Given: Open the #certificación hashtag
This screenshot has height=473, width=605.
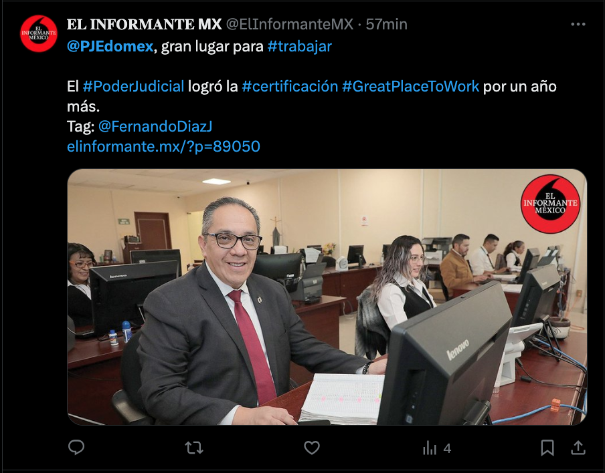Looking at the screenshot, I should pos(290,86).
